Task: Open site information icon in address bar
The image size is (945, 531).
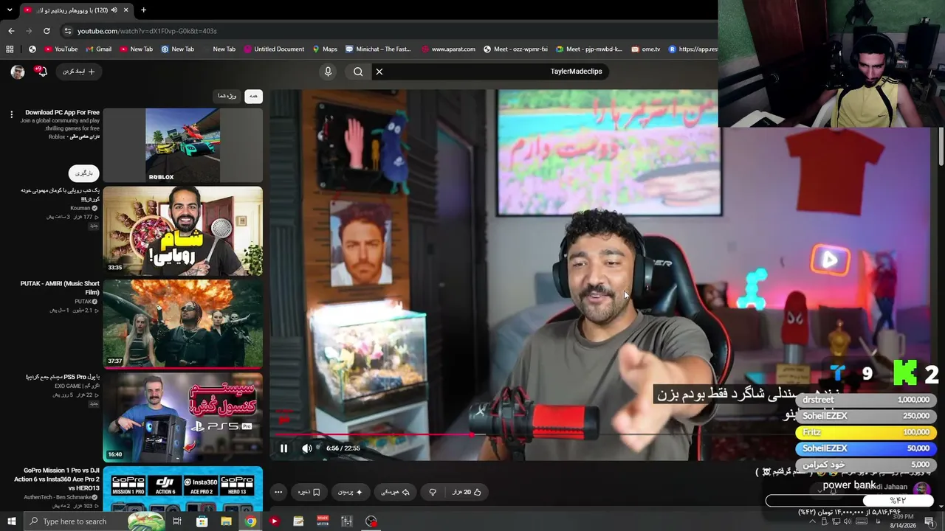Action: [x=67, y=31]
